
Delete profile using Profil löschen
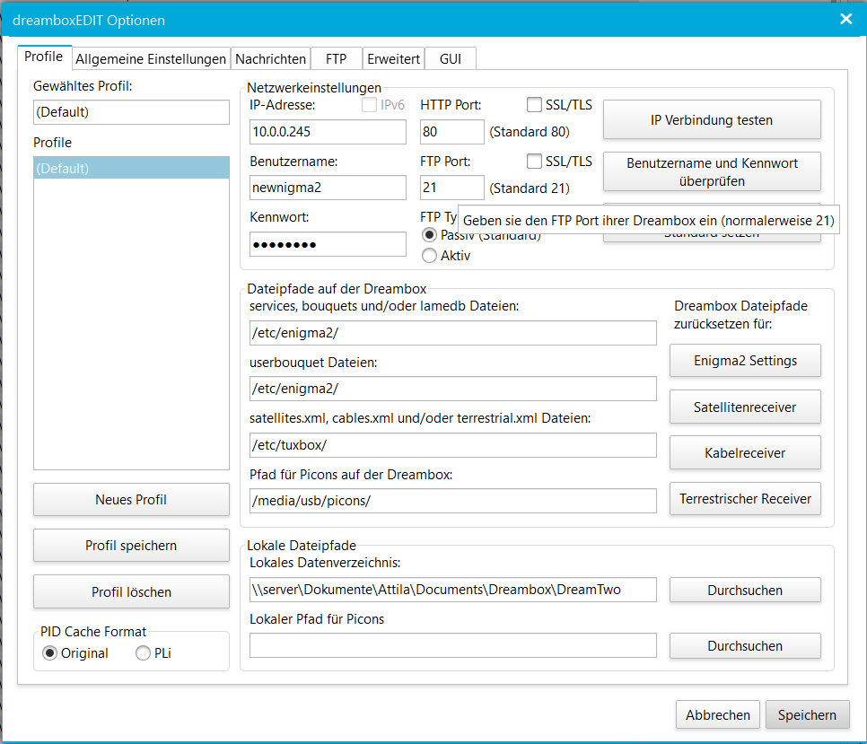131,592
